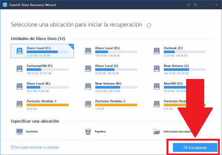
Task: Click the text "104.18 GB / 301.39 GB"
Action: pos(176,73)
